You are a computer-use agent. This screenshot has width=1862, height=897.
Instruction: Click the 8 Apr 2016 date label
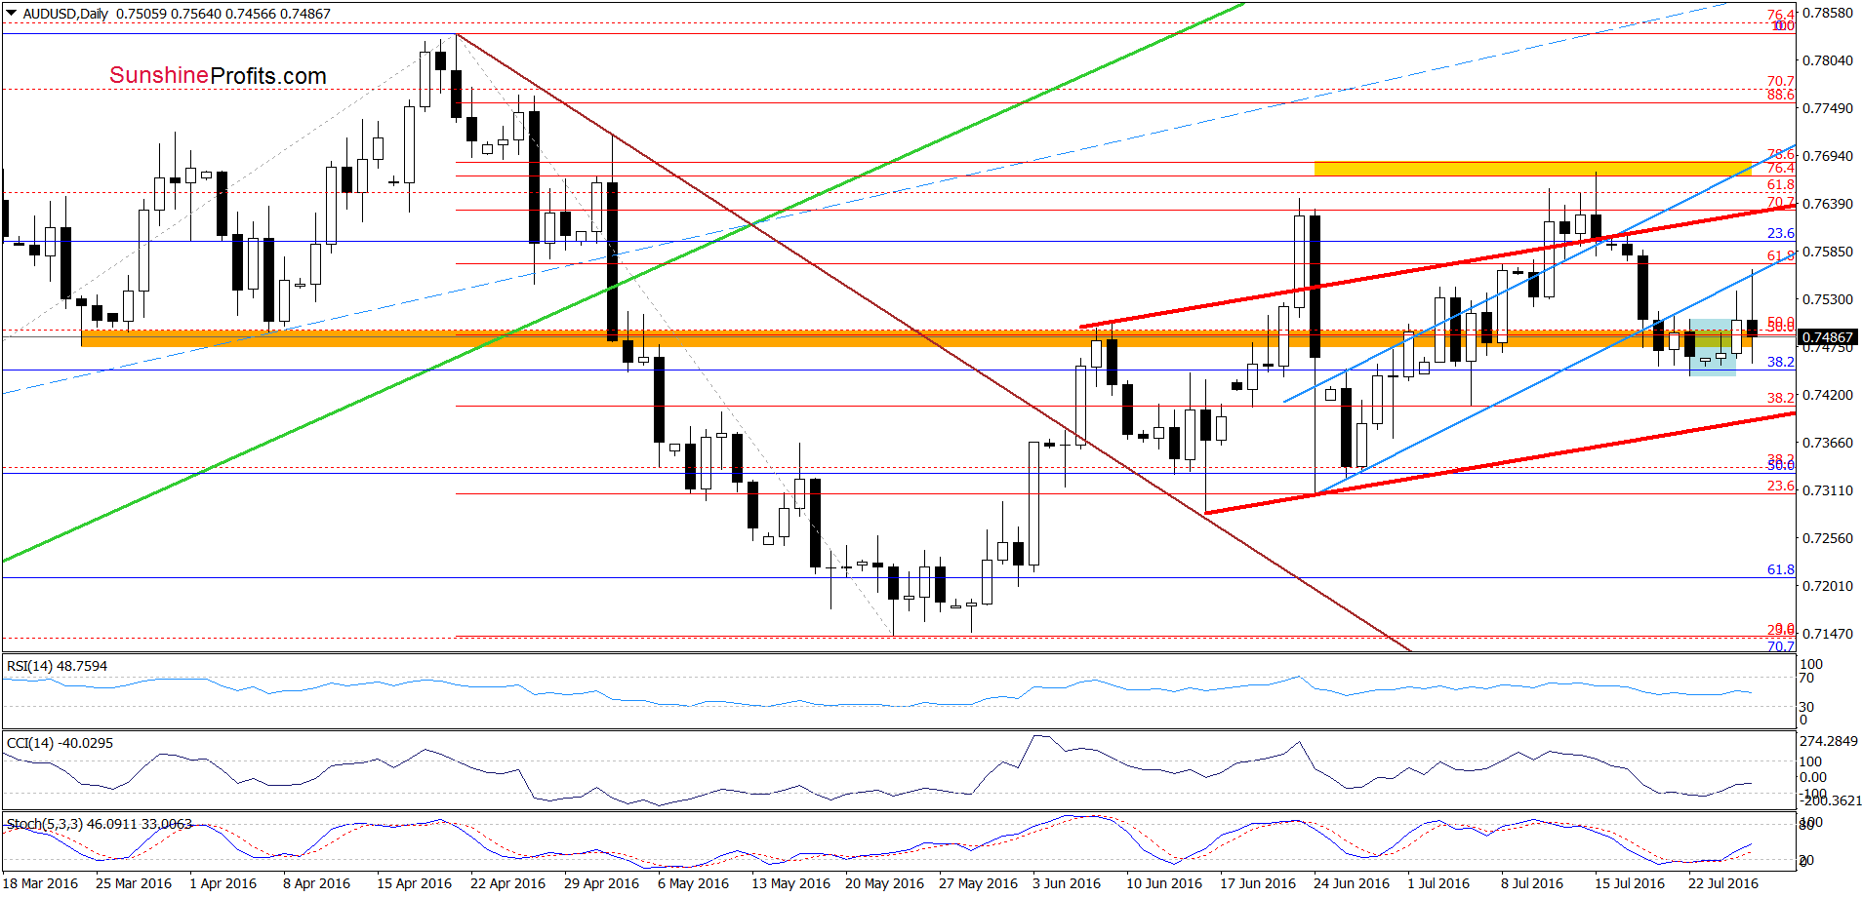click(x=317, y=883)
